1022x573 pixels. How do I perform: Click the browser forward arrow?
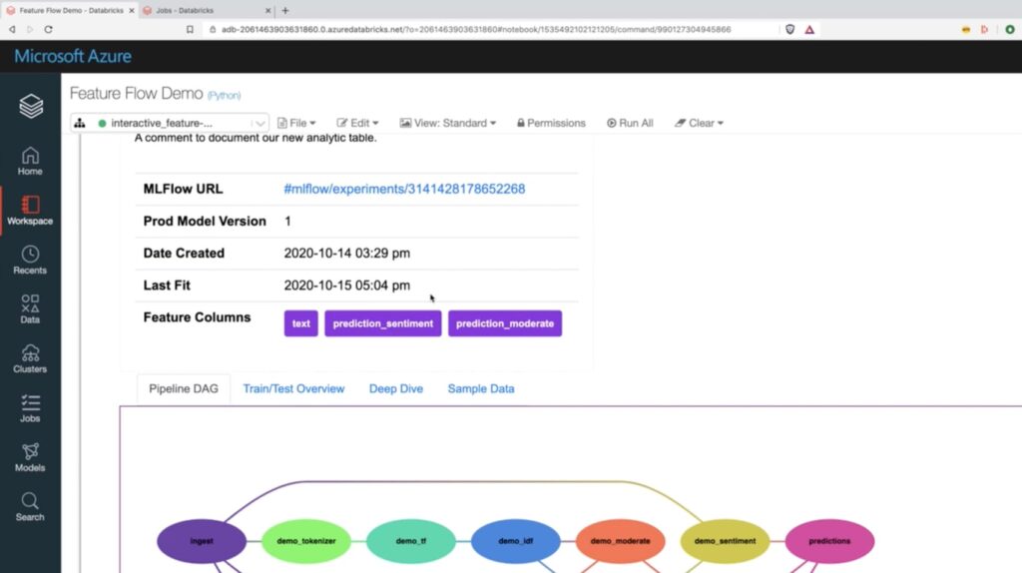30,29
